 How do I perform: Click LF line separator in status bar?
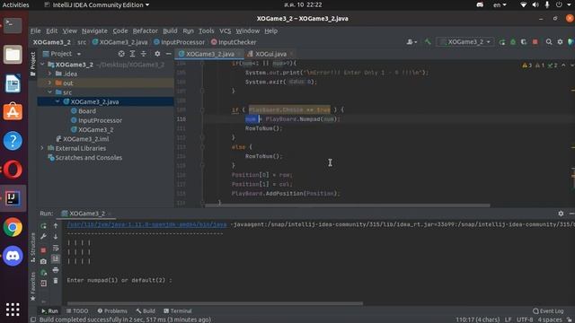click(x=508, y=319)
